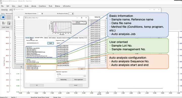Click the Sequence Table window title icon
182x98 pixels.
[x=14, y=10]
